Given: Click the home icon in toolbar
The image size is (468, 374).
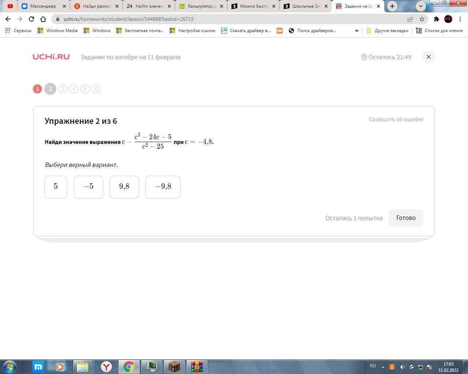Looking at the screenshot, I should tap(43, 19).
